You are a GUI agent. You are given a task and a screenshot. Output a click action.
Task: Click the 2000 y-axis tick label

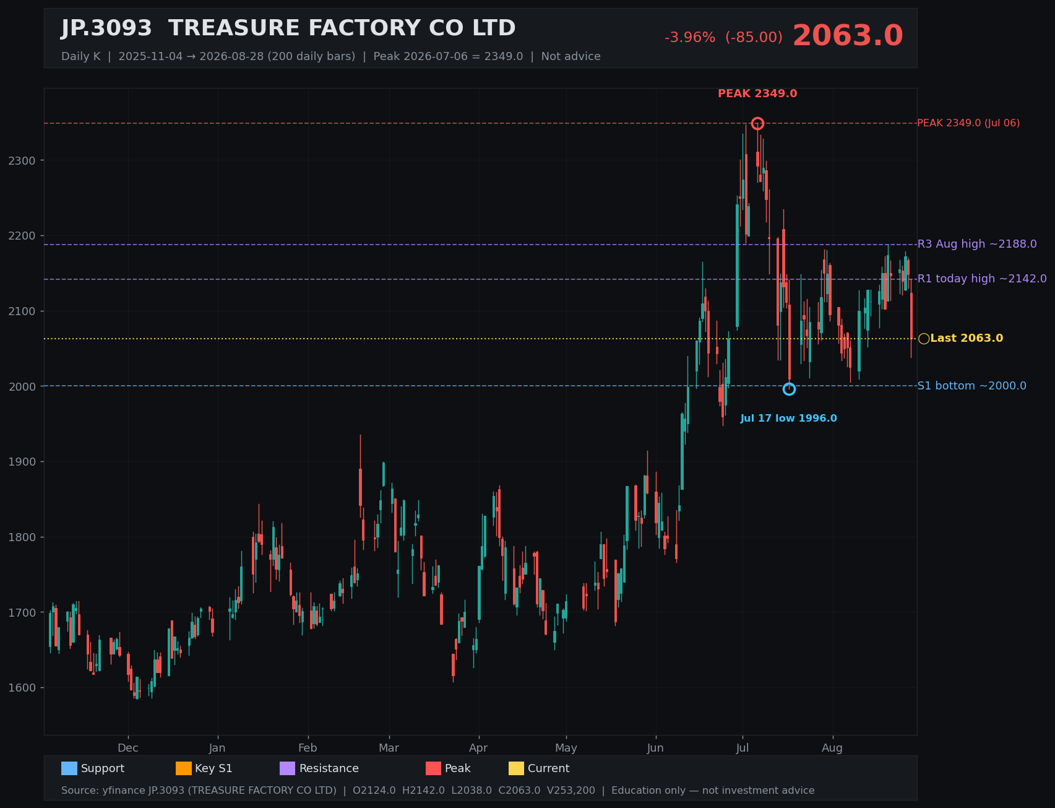[x=23, y=386]
